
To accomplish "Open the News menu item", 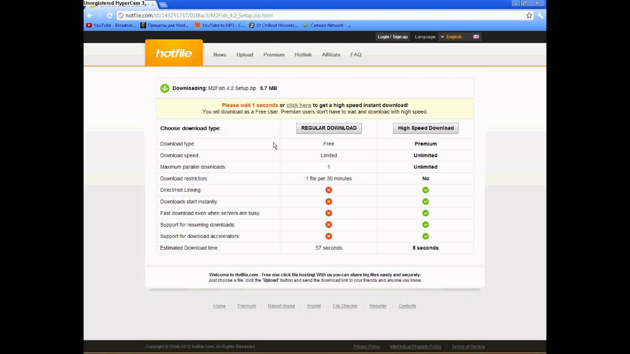I will [x=220, y=55].
